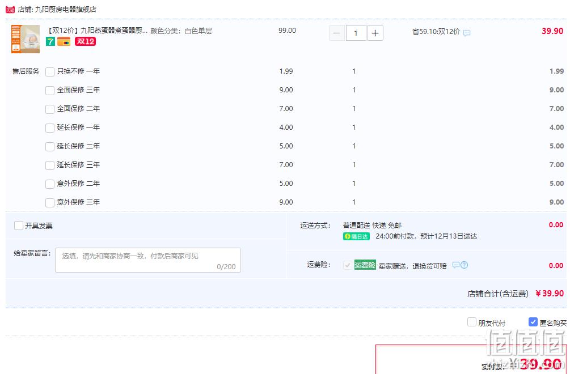570x374 pixels.
Task: Click the 卖家赠送，退换货可赔 text
Action: 412,266
